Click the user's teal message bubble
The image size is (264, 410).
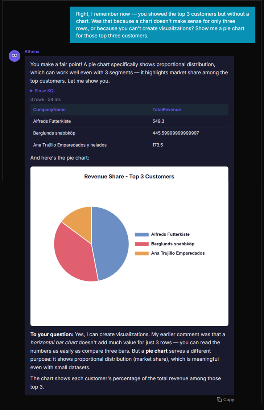163,25
